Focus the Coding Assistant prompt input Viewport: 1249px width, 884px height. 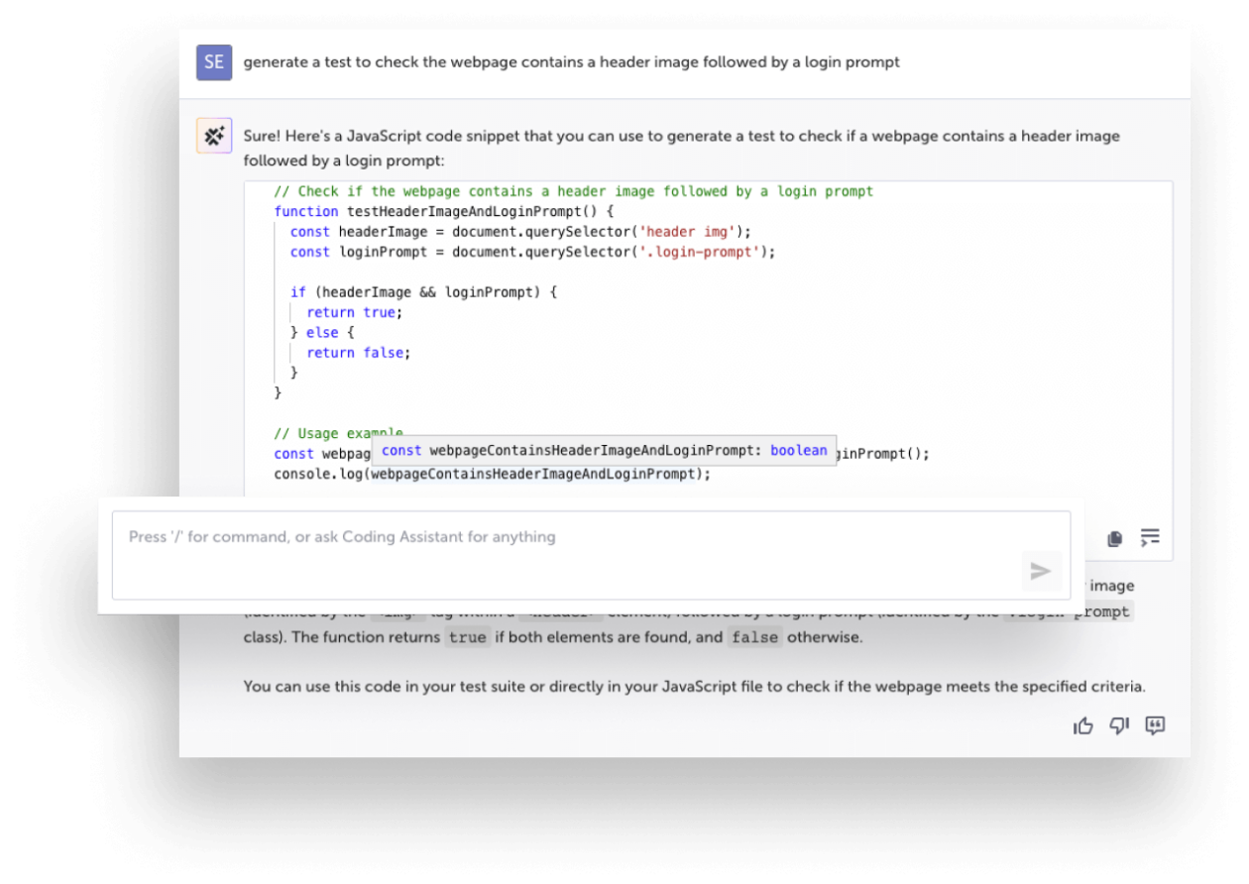tap(591, 555)
